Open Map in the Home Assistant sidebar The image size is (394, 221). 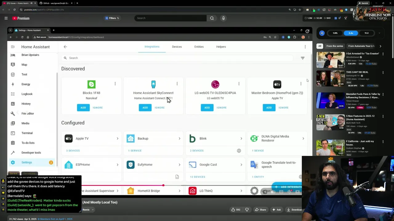(32, 64)
